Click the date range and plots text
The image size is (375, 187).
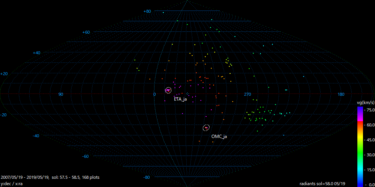tap(50, 177)
